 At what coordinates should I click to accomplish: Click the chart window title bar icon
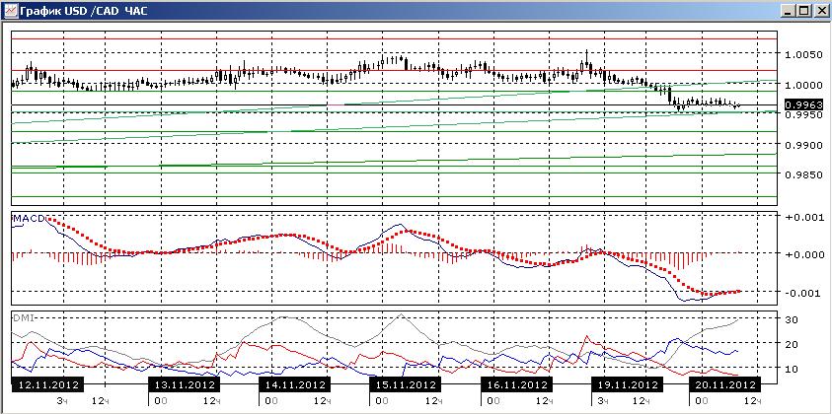click(11, 10)
